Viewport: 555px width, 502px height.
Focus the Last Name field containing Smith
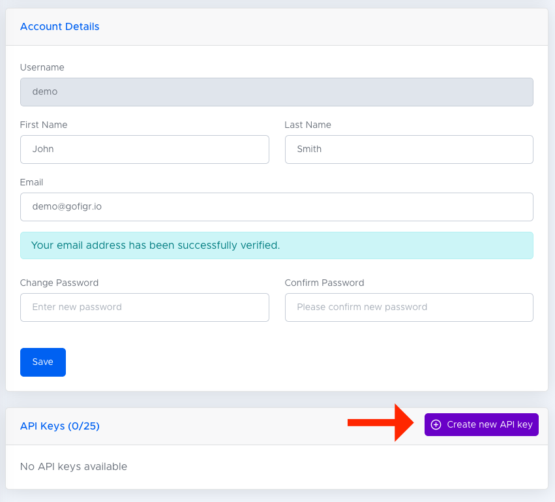coord(409,149)
